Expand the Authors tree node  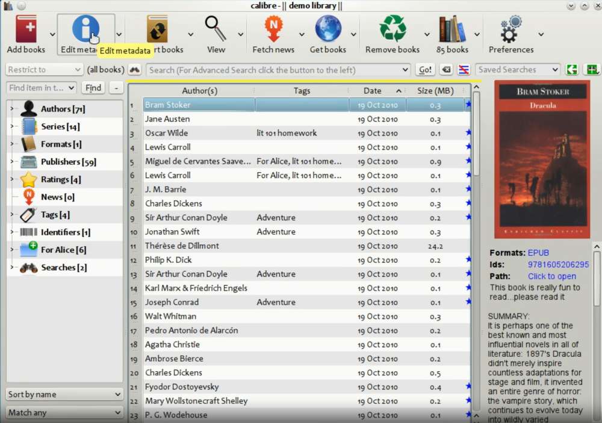pos(11,109)
